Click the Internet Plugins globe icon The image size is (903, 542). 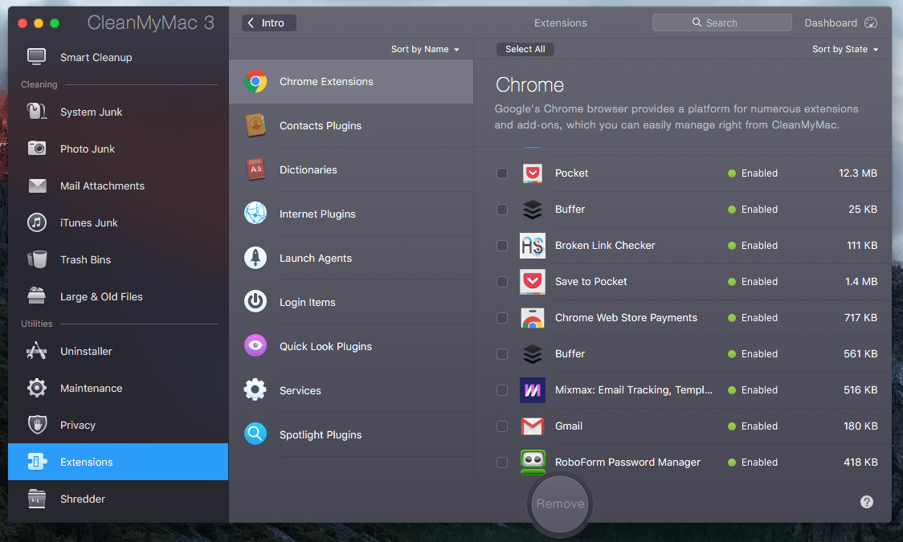255,214
